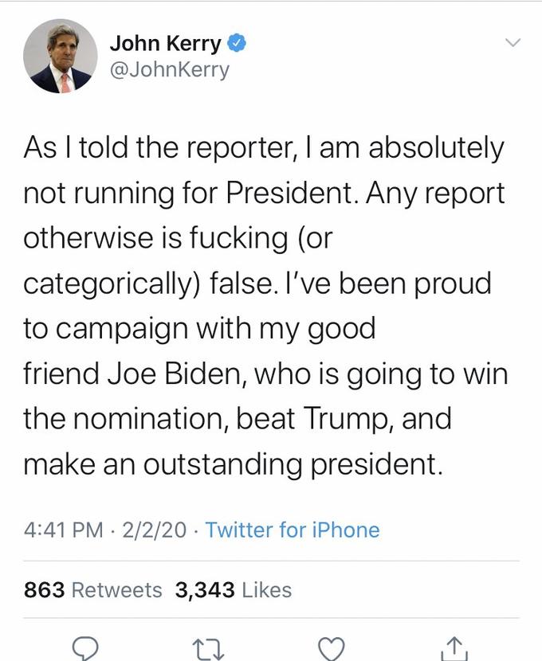Viewport: 542px width, 661px height.
Task: Toggle the like state on the tweet
Action: pos(333,649)
